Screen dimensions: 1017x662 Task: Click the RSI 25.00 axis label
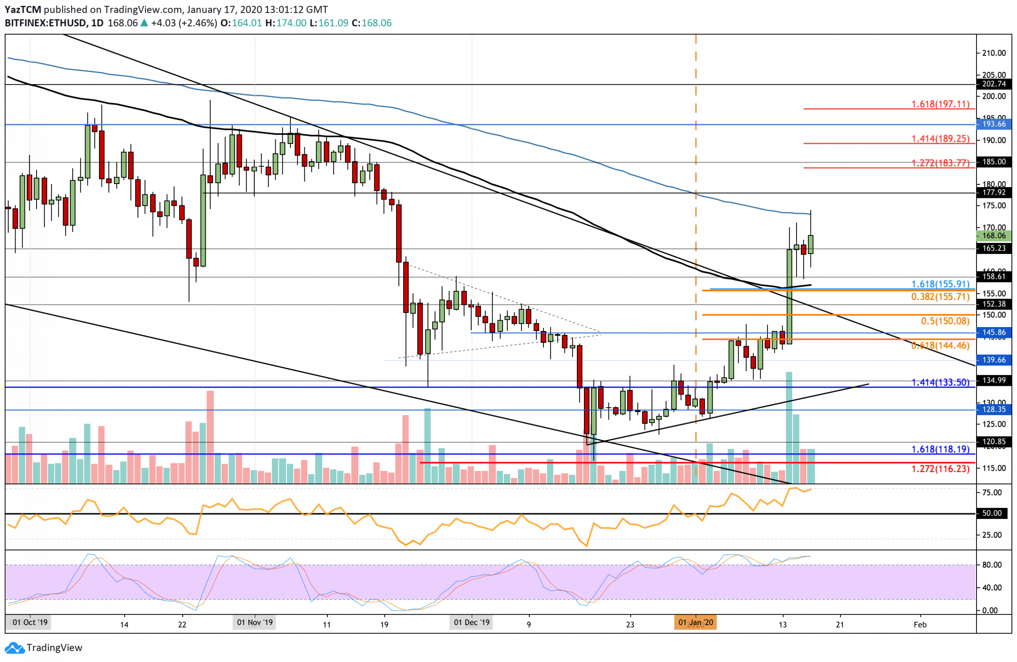point(992,534)
